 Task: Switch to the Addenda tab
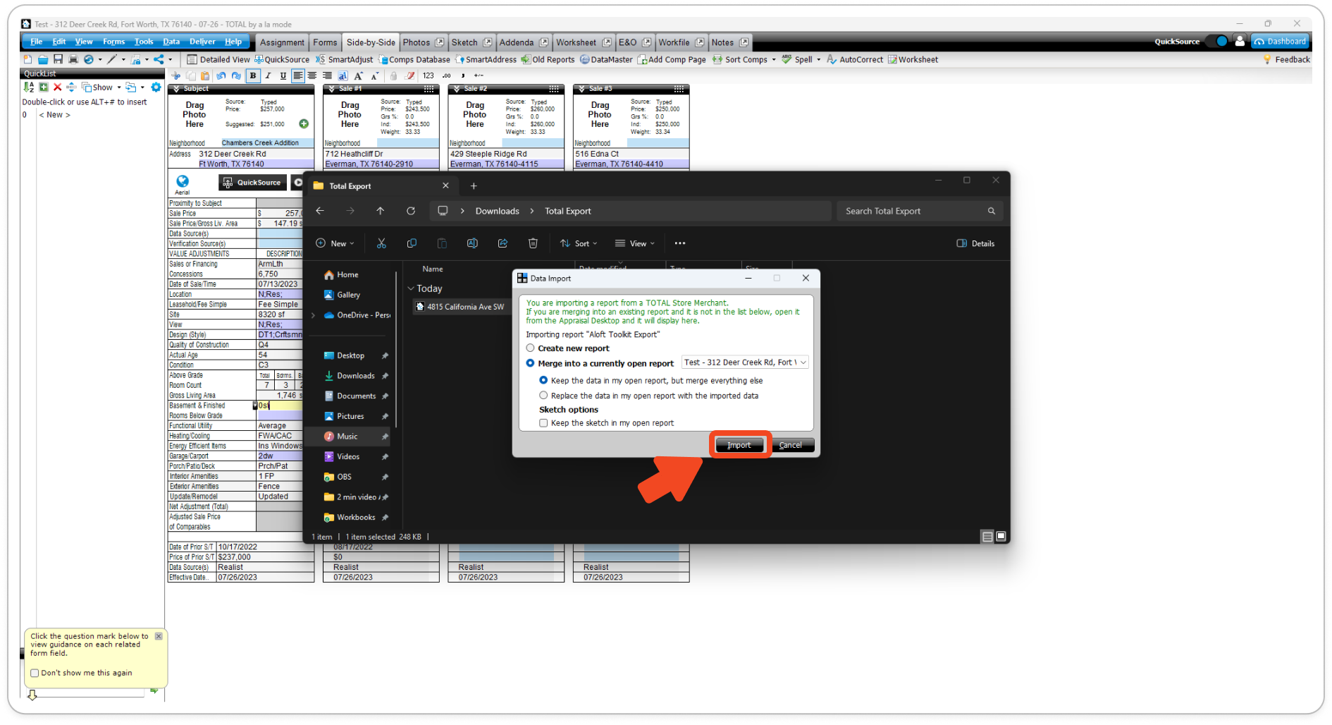coord(523,42)
